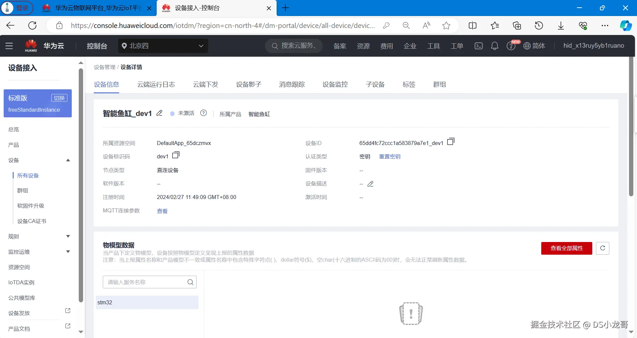637x338 pixels.
Task: Click the 查看全部属性 button
Action: (x=567, y=248)
